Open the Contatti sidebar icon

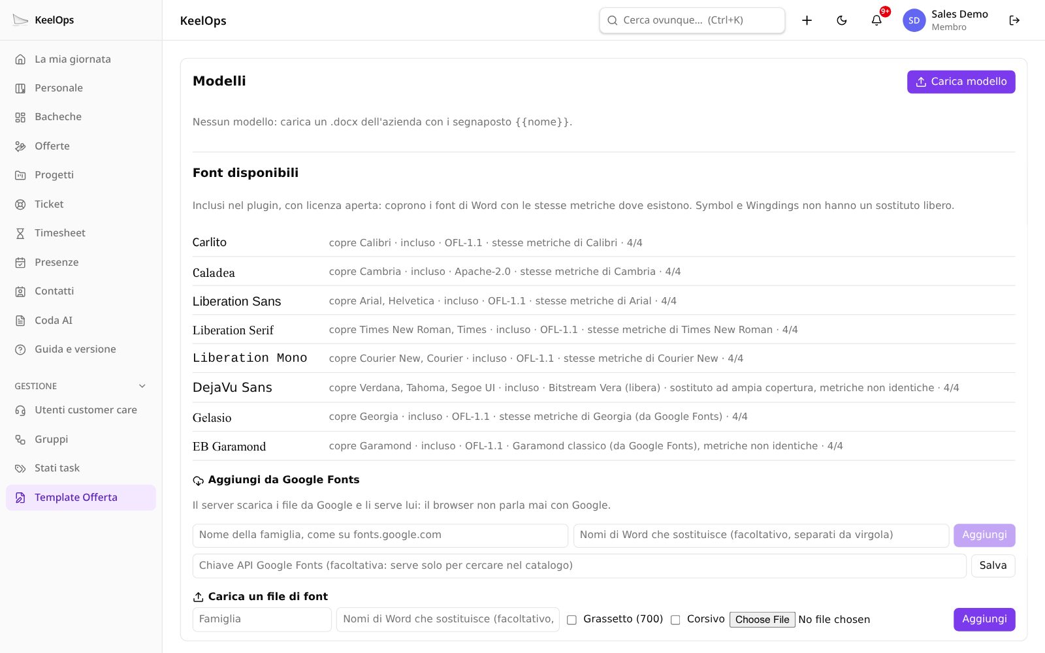click(20, 291)
